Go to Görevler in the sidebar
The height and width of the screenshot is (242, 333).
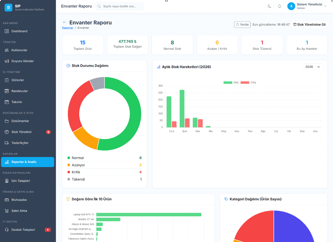[x=18, y=80]
